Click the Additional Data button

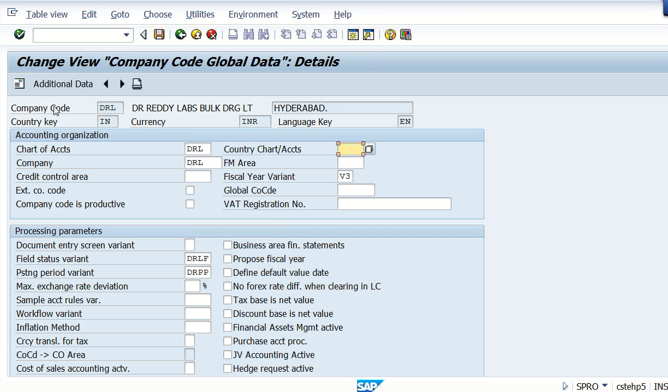pyautogui.click(x=63, y=84)
